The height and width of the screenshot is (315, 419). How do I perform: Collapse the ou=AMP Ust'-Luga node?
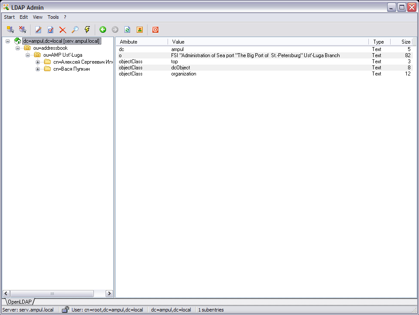tap(28, 55)
